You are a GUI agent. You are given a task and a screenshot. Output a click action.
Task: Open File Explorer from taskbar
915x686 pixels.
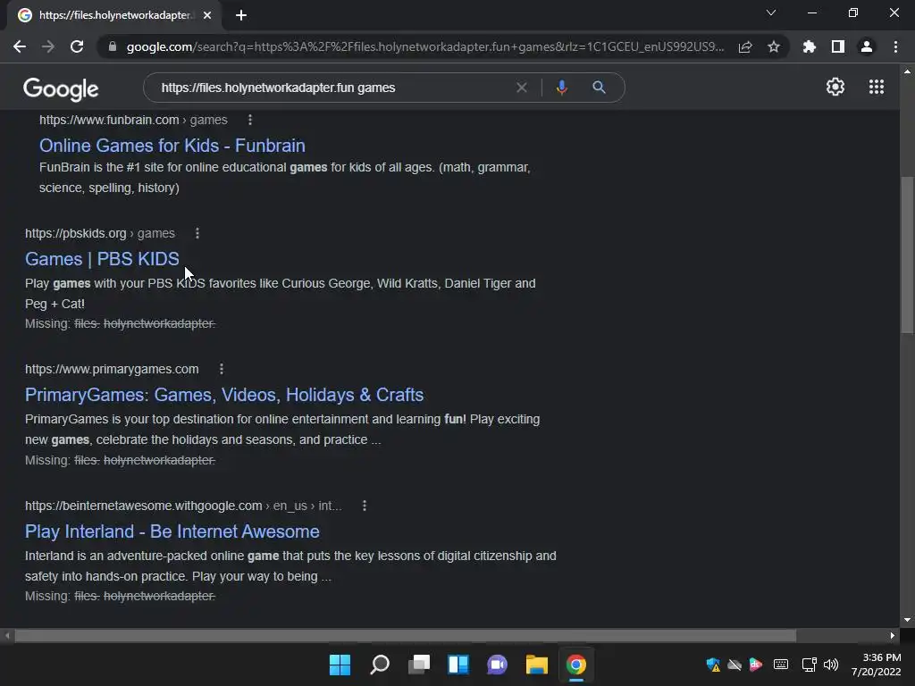pyautogui.click(x=537, y=665)
